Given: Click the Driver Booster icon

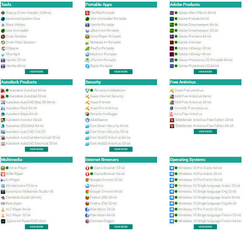Looking at the screenshot, I should tap(3, 37).
